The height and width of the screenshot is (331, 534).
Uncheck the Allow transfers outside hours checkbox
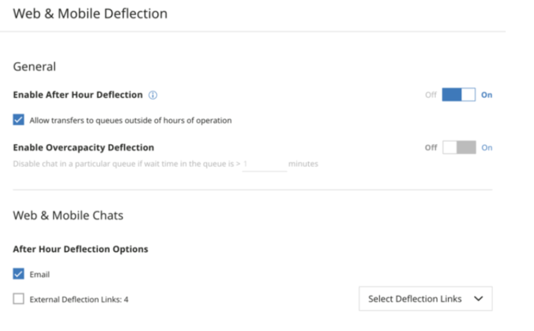pyautogui.click(x=18, y=120)
